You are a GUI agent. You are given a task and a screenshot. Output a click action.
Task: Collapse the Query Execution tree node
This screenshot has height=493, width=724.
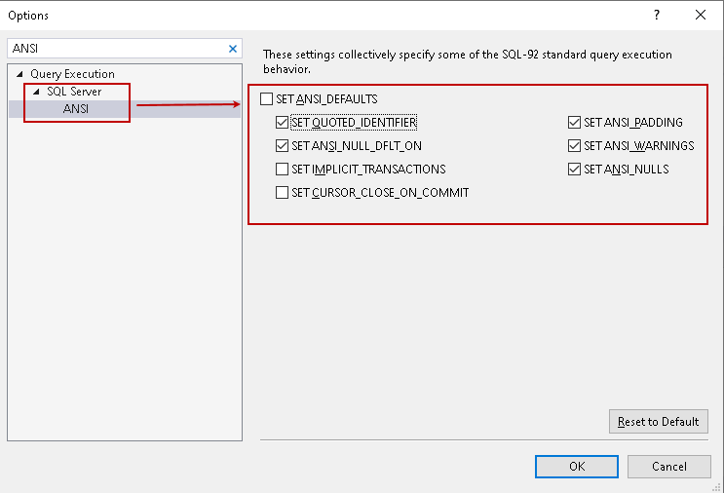pyautogui.click(x=20, y=74)
